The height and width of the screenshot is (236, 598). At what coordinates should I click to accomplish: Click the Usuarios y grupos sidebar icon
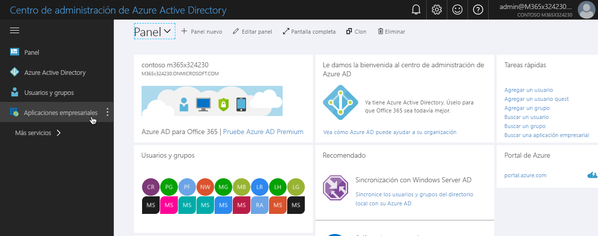click(x=15, y=92)
